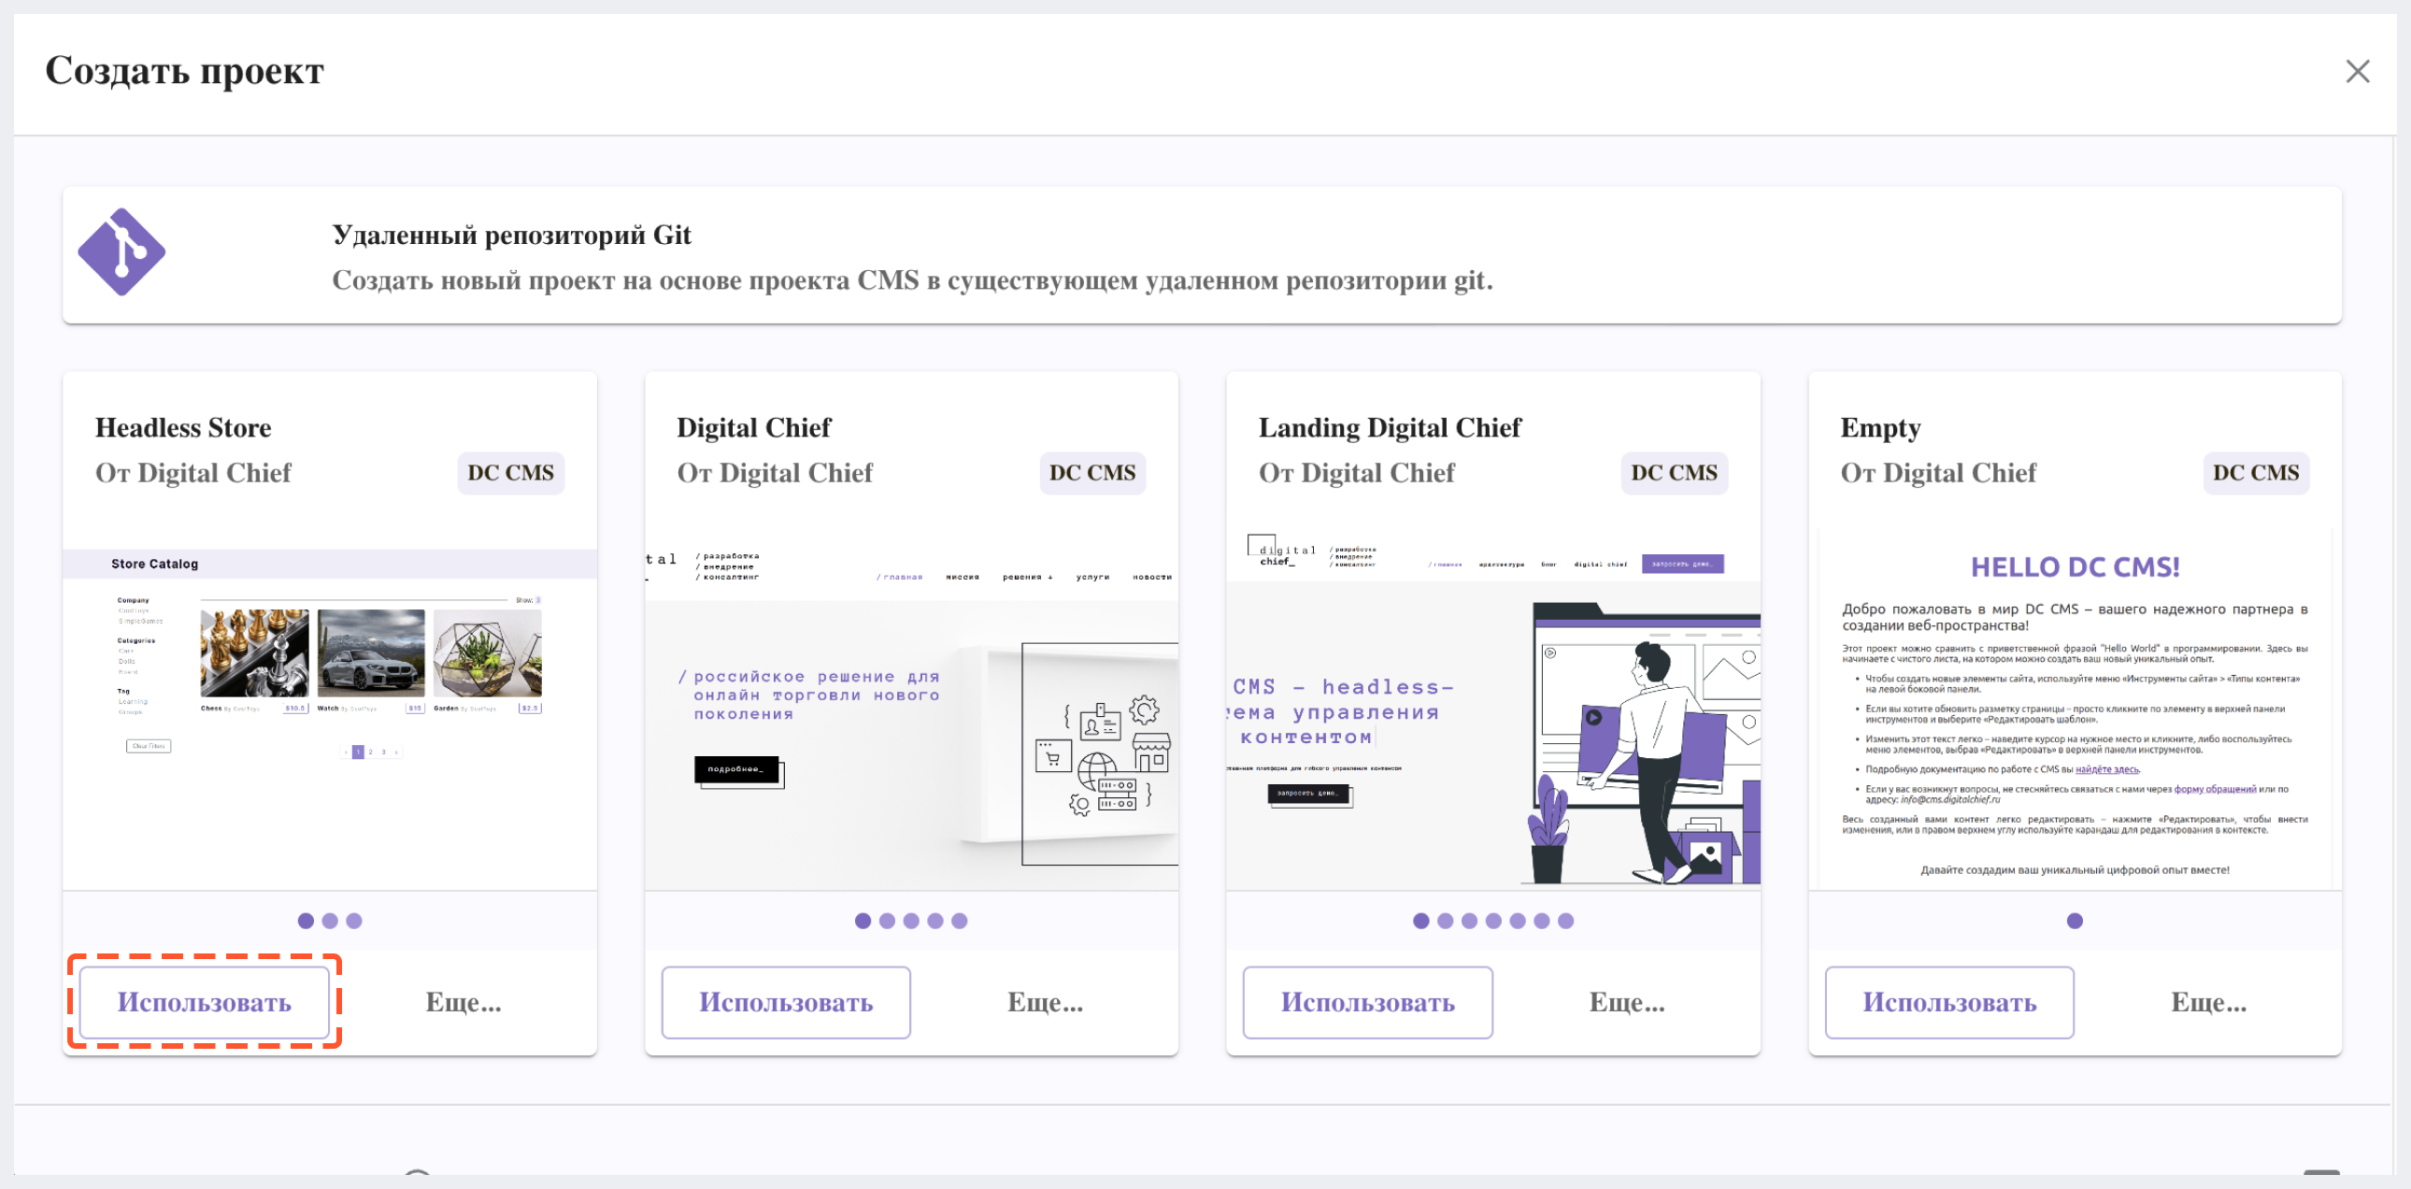
Task: Select first slide dot of Landing Digital Chief
Action: click(1420, 921)
